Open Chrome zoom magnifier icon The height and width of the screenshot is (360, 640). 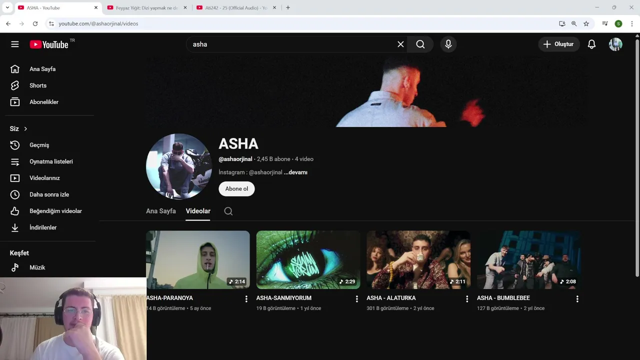[x=574, y=23]
